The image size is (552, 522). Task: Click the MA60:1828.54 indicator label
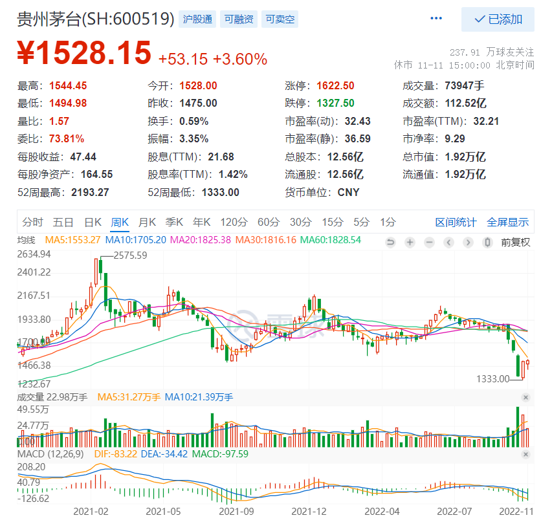331,240
